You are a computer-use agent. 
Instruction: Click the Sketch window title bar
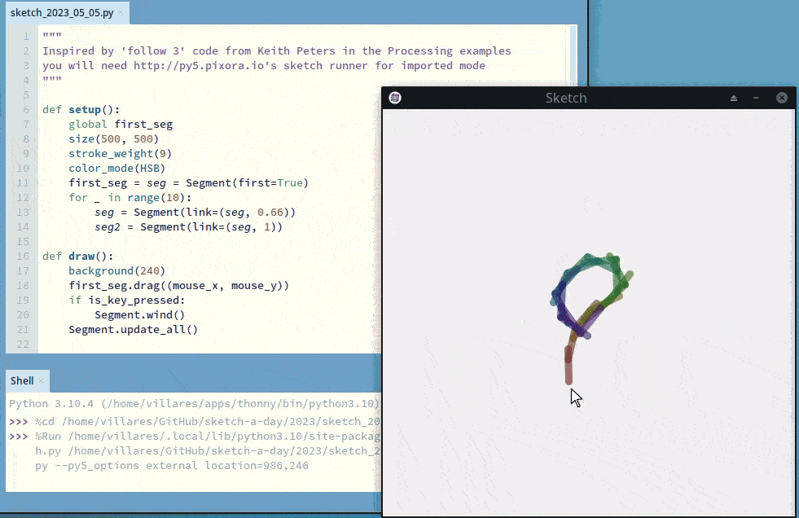click(565, 98)
